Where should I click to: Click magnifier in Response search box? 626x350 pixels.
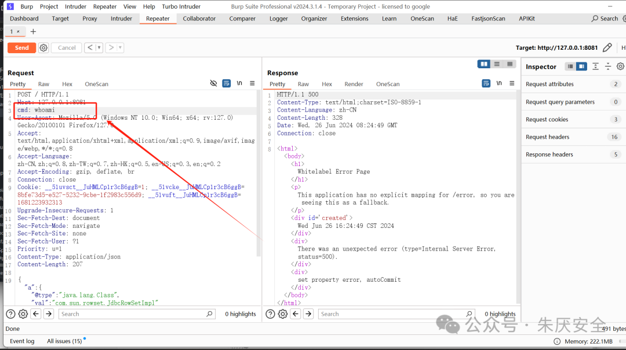point(469,314)
